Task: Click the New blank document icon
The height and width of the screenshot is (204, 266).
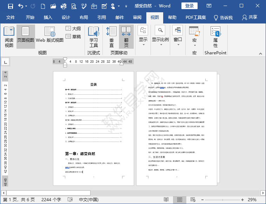Action: click(x=43, y=6)
